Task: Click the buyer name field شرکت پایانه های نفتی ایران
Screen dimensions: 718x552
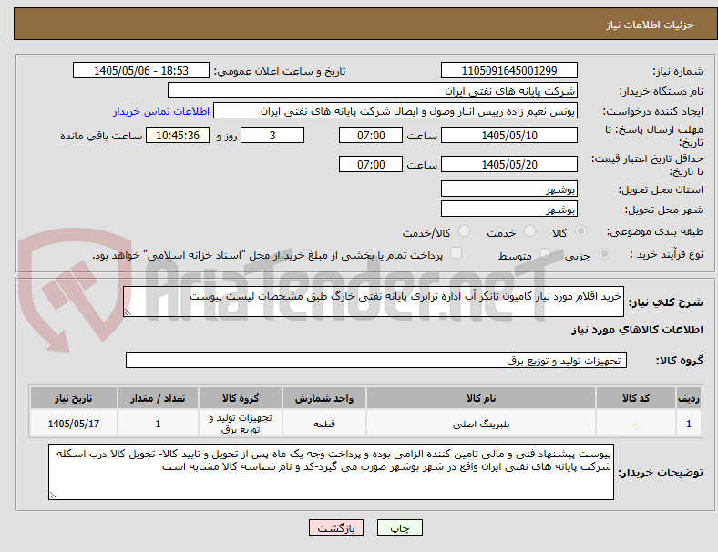Action: pyautogui.click(x=373, y=90)
